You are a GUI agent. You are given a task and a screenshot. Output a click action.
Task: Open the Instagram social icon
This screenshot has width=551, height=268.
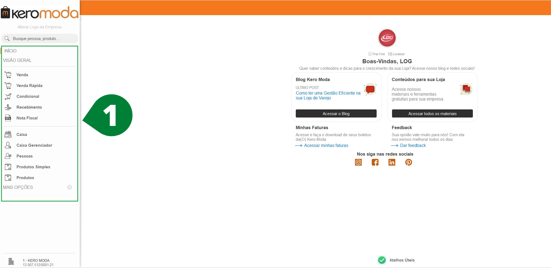click(358, 162)
